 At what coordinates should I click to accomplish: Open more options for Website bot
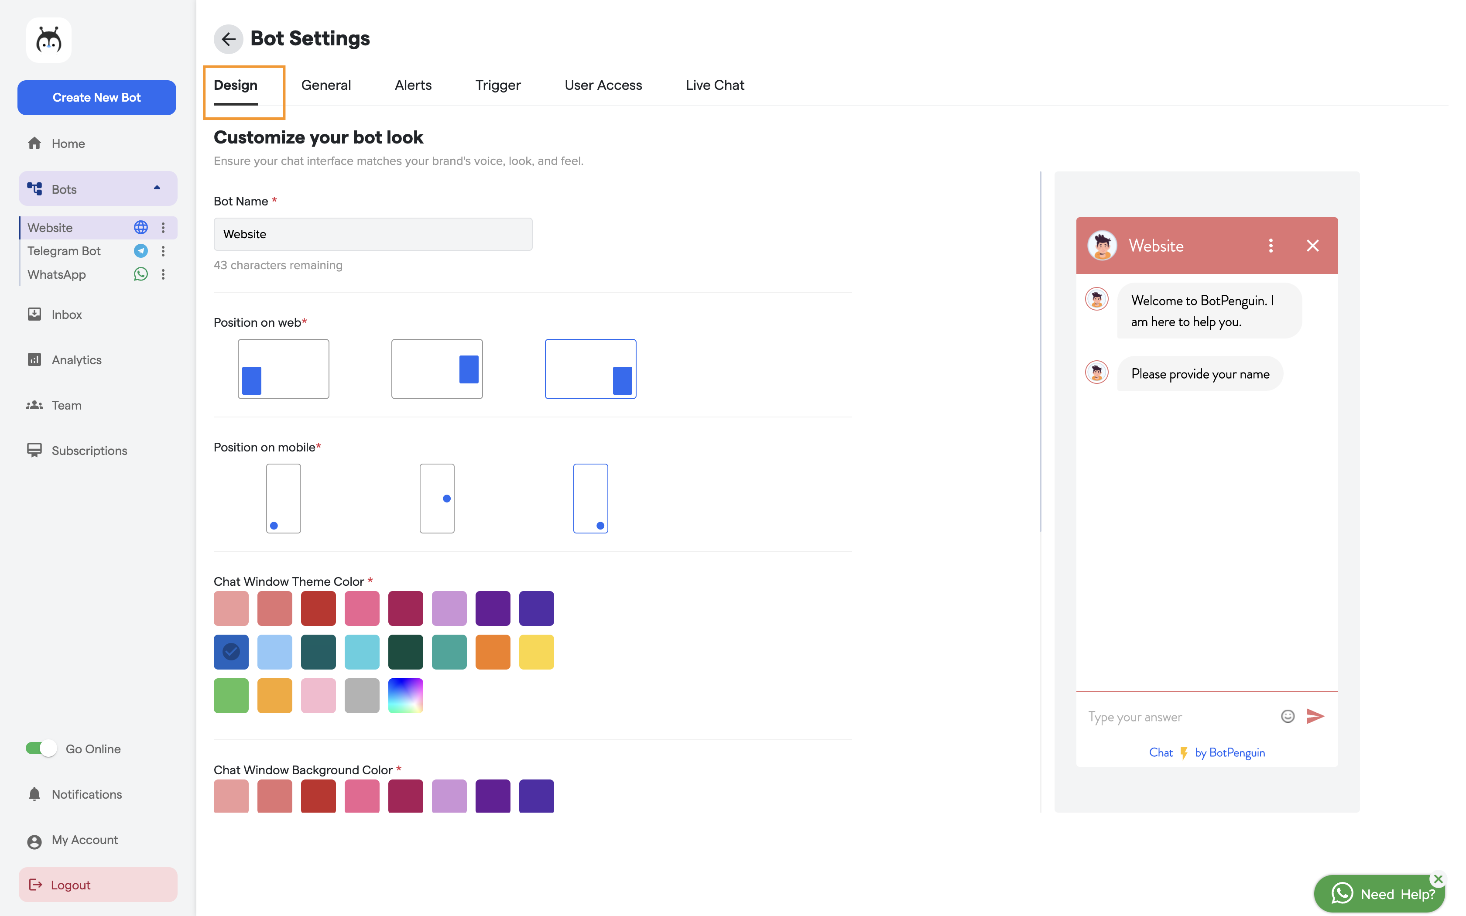coord(163,227)
